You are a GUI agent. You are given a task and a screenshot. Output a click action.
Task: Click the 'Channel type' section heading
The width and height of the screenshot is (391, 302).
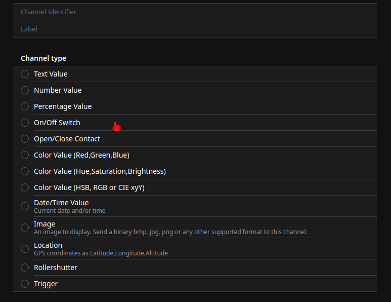point(44,58)
